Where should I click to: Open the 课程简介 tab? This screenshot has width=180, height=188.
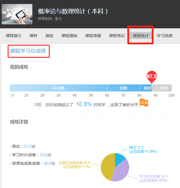click(x=14, y=36)
